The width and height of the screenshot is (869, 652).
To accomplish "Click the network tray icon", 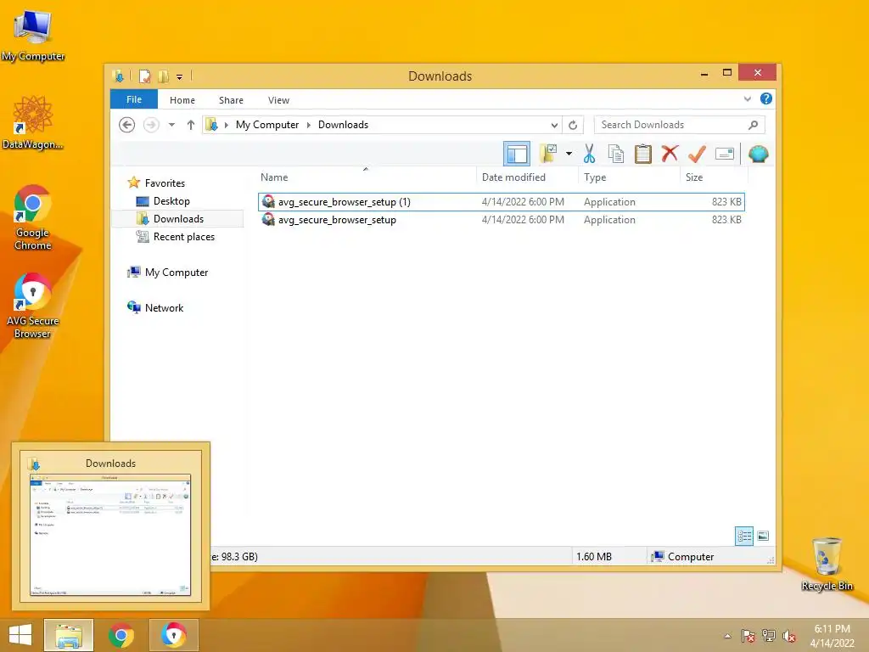I will pos(769,636).
